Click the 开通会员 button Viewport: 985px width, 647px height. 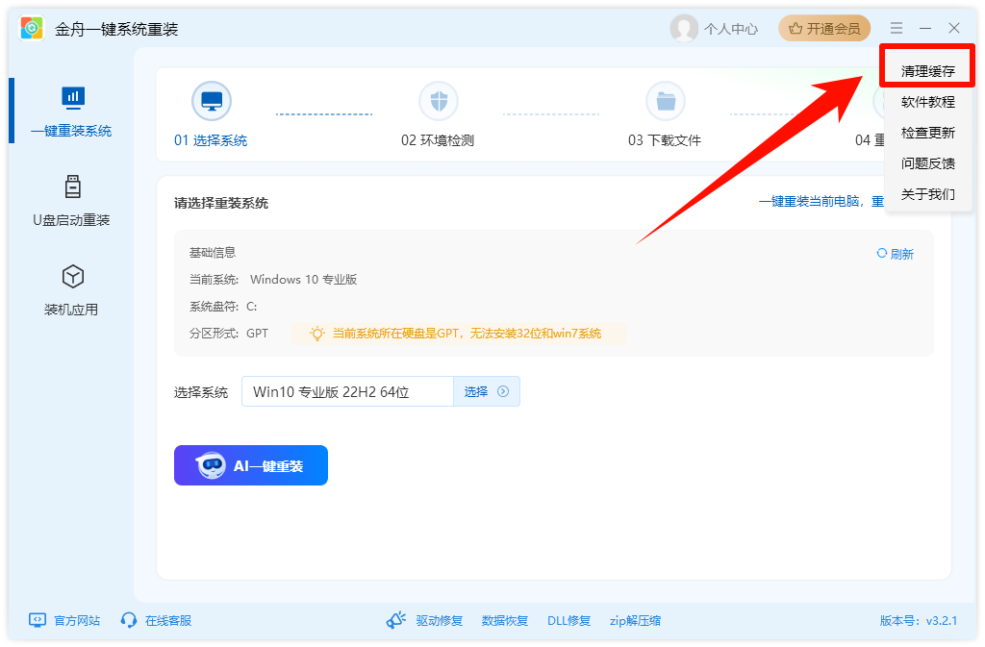pyautogui.click(x=824, y=28)
